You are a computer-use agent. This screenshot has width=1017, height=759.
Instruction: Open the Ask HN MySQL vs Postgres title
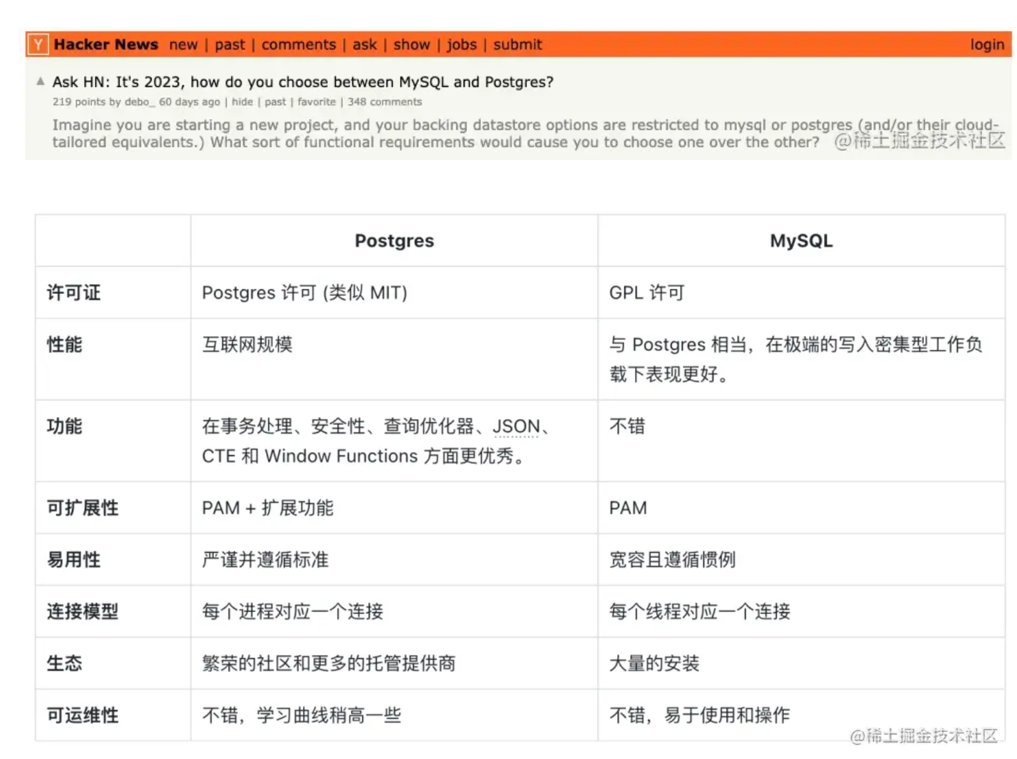pos(303,82)
